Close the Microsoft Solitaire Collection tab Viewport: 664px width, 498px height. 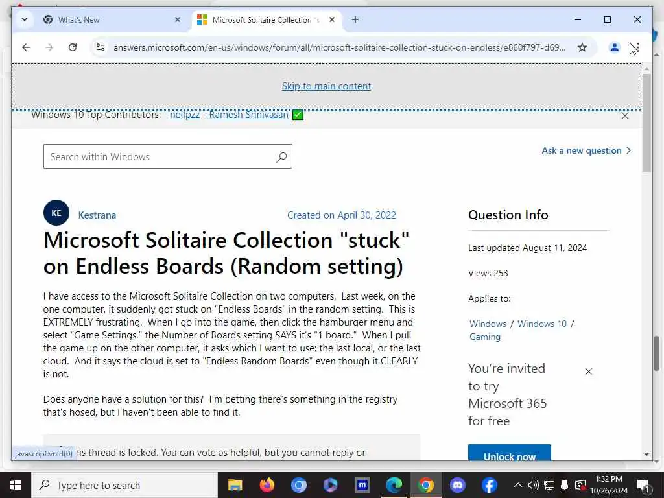click(332, 19)
